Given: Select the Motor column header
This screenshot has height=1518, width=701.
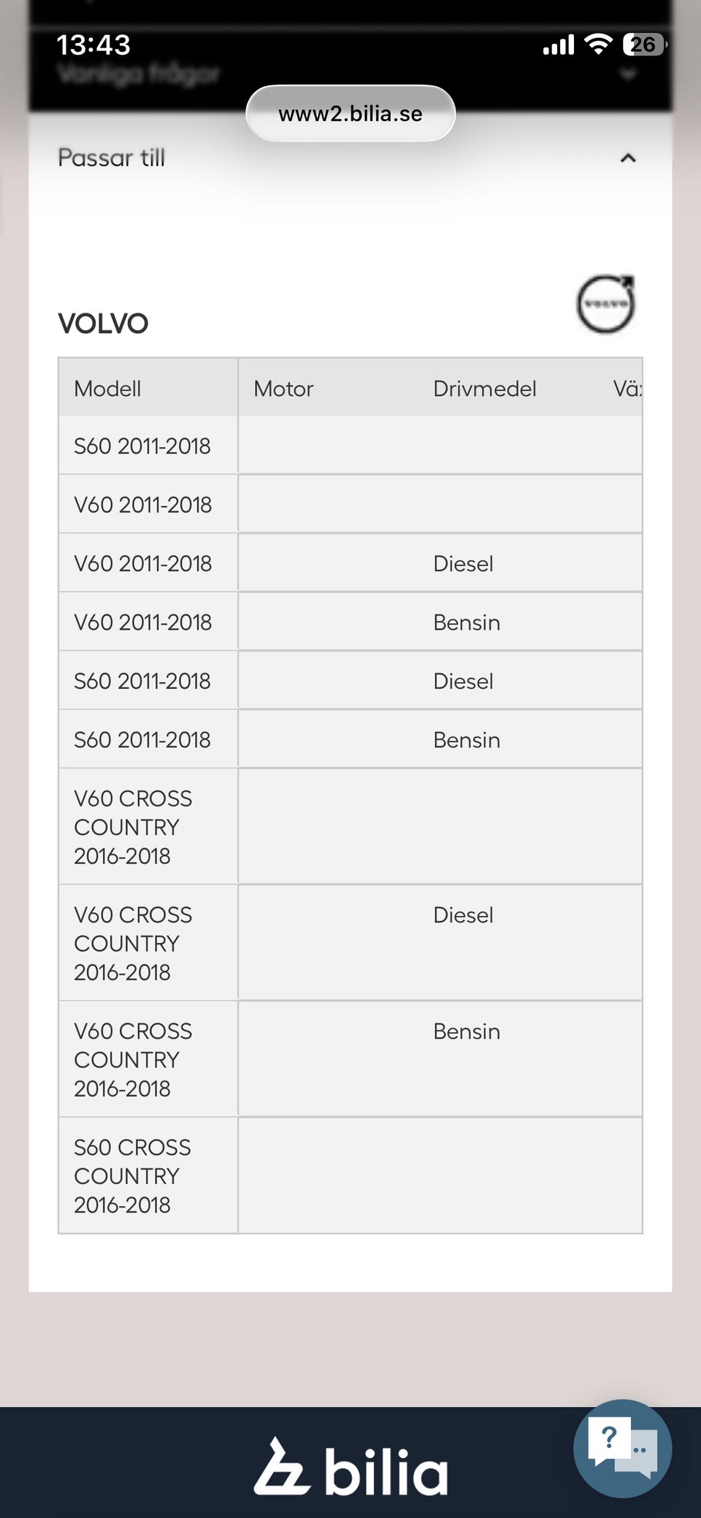Looking at the screenshot, I should (283, 389).
